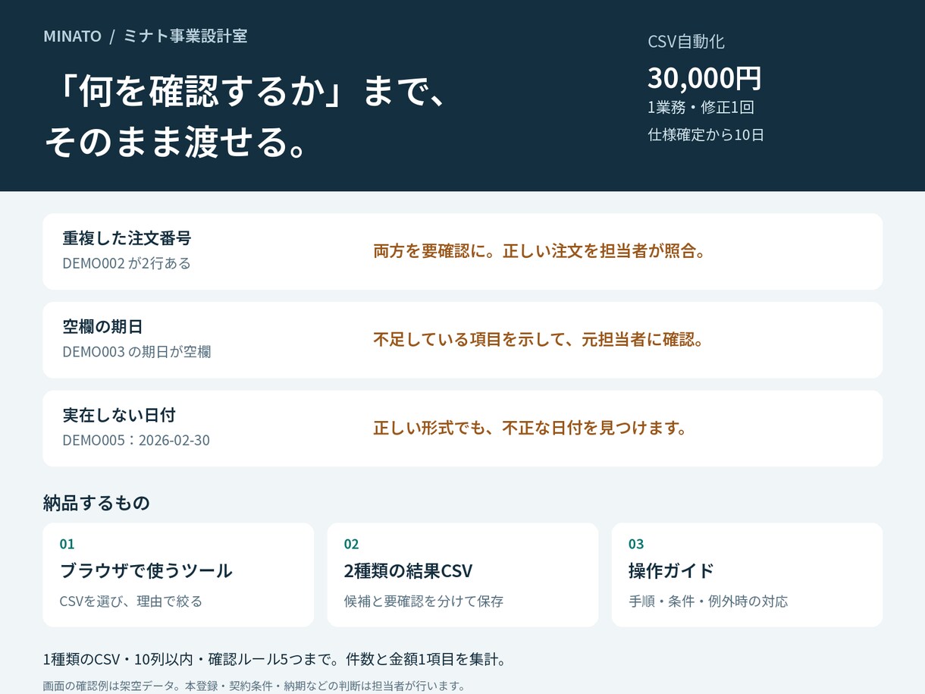This screenshot has width=925, height=694.
Task: Open the 2種類の結果CSV card title
Action: click(408, 570)
